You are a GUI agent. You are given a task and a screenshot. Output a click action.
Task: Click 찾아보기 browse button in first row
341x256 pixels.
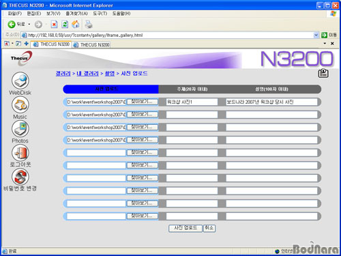coord(142,102)
